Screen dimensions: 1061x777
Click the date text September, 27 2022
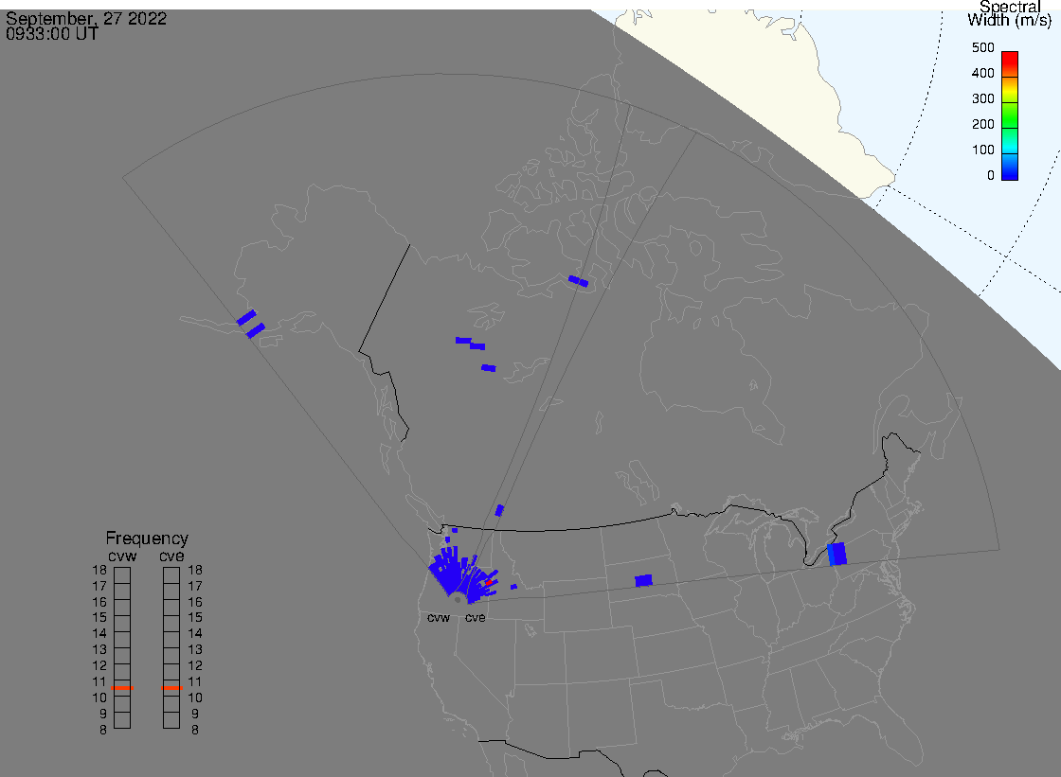coord(86,18)
